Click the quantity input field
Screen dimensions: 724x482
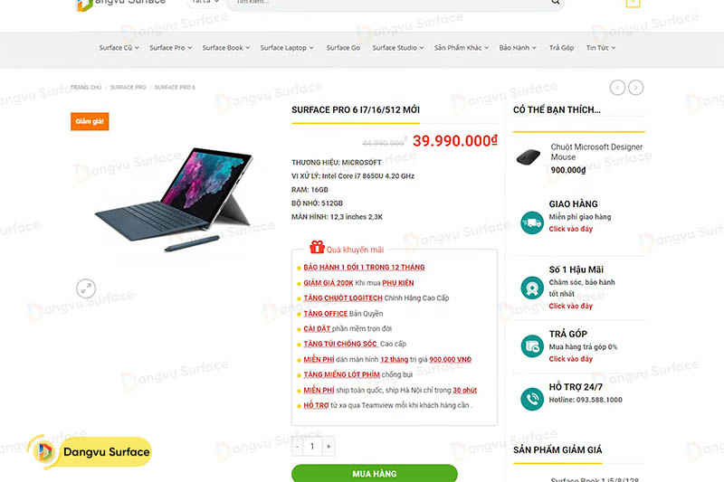tap(312, 446)
